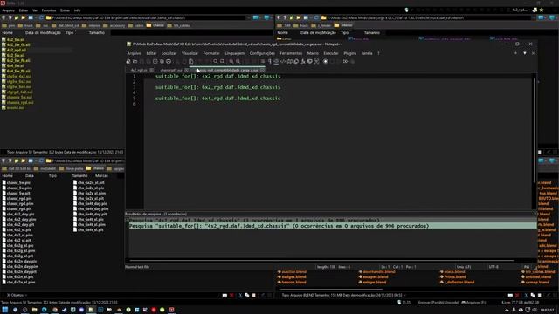Click the Replace icon in Notepad++ toolbar
This screenshot has width=559, height=314.
pyautogui.click(x=223, y=62)
